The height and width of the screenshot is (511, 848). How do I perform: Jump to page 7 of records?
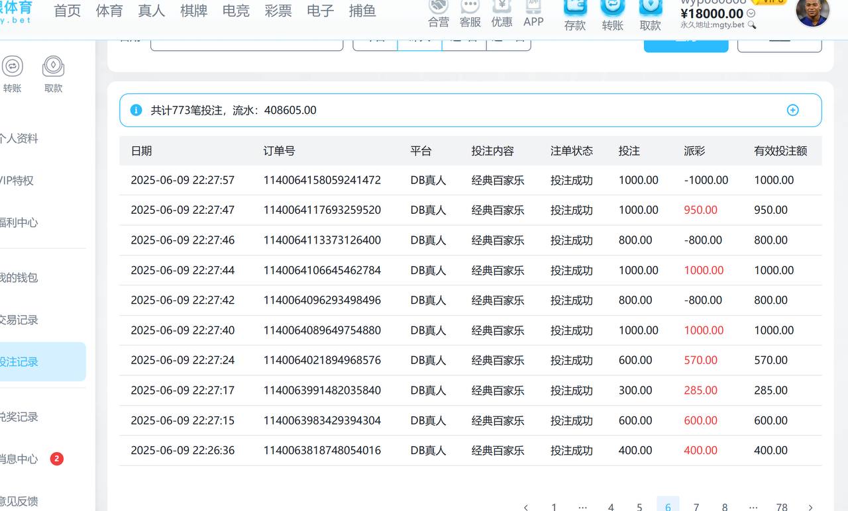tap(696, 507)
